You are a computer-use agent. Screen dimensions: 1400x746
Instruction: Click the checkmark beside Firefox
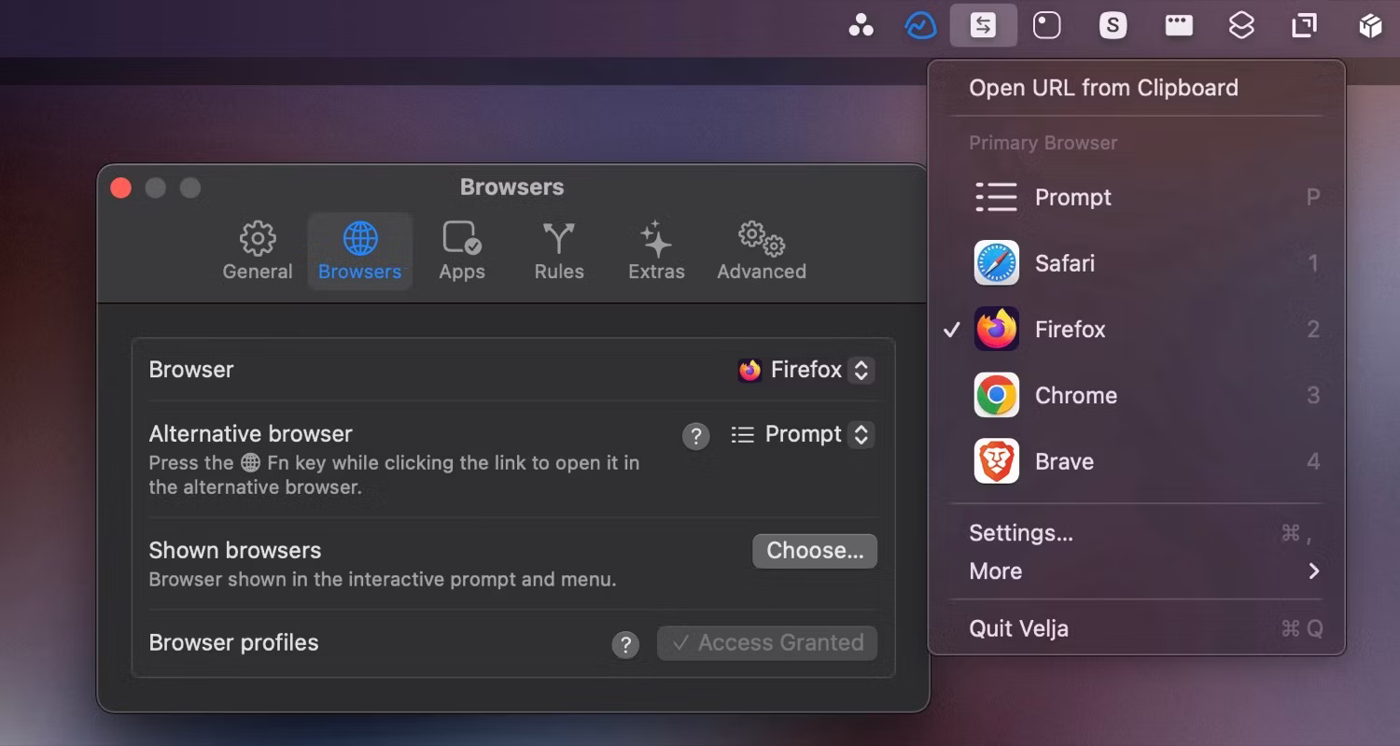pos(953,329)
